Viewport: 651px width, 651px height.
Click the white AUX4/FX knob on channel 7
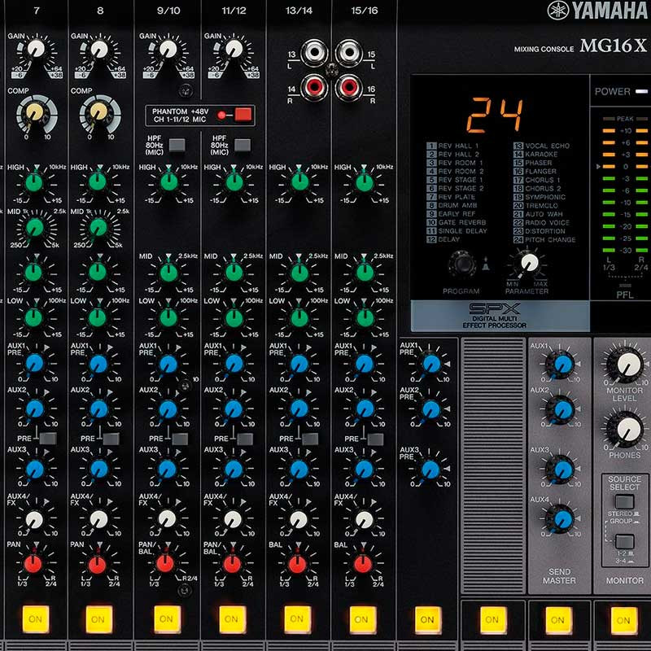[34, 520]
